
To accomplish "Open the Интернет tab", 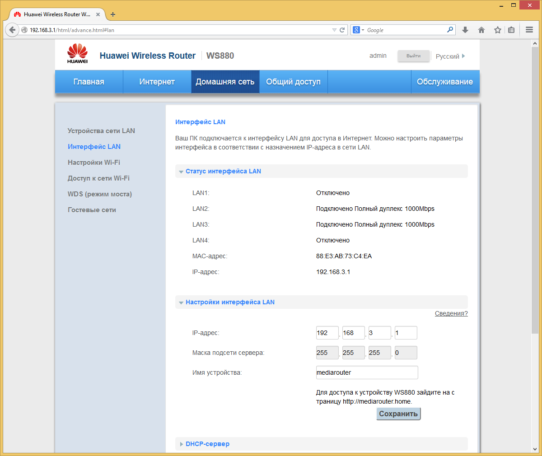I will (x=157, y=82).
